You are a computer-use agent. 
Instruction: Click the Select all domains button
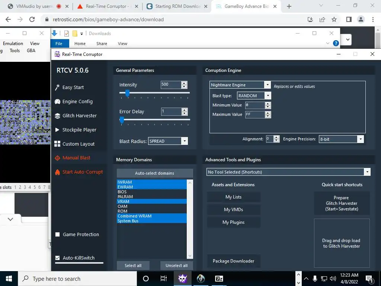pos(133,266)
